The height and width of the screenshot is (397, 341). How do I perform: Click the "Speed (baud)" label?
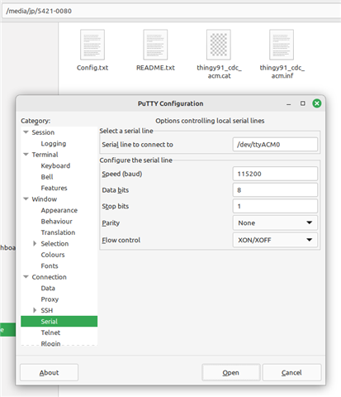point(122,174)
